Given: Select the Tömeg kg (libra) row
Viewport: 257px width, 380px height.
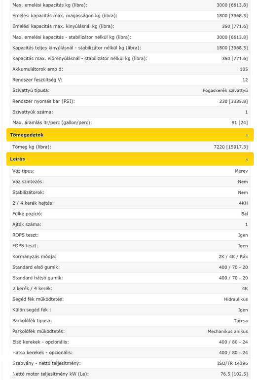Looking at the screenshot, I should 130,147.
